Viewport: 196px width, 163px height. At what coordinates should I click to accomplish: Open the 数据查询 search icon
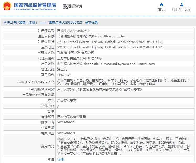click(x=65, y=7)
